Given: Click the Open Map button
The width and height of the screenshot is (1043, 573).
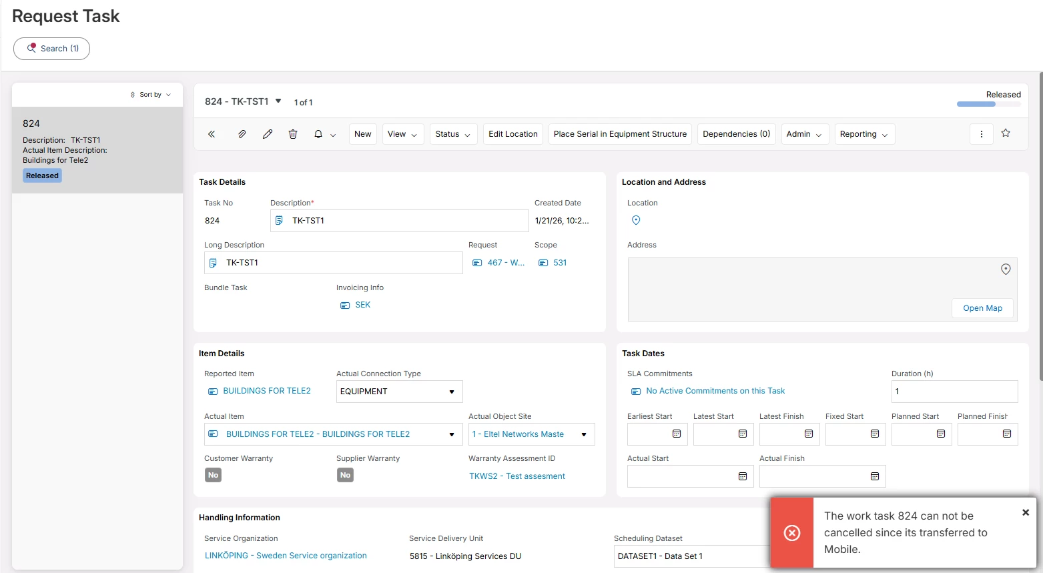Looking at the screenshot, I should click(982, 308).
